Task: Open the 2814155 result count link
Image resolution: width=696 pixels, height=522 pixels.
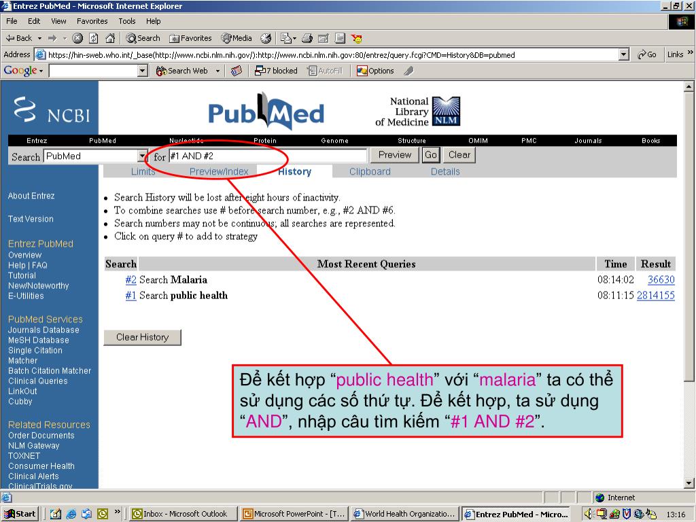Action: pos(656,296)
